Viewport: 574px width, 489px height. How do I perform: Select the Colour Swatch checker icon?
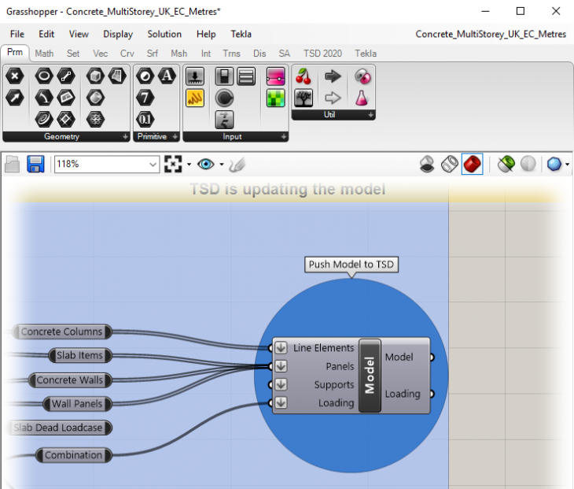[x=276, y=98]
